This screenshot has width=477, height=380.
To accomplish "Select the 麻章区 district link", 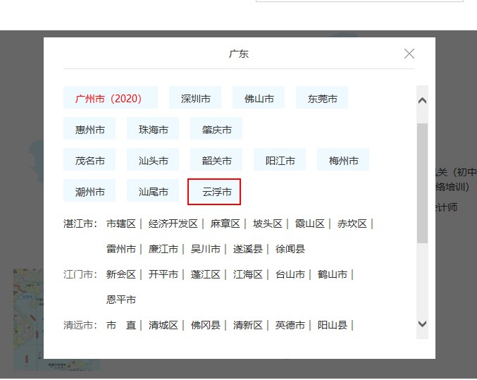I will pyautogui.click(x=225, y=223).
